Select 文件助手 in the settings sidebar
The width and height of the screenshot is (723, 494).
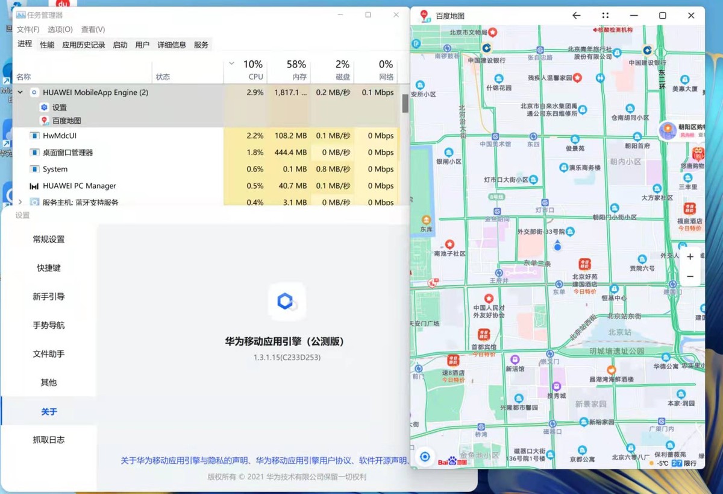click(x=49, y=353)
